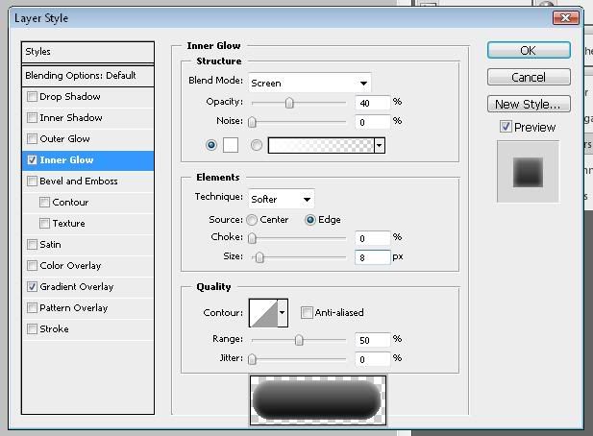Expand the gradient picker arrow
593x436 pixels.
[x=380, y=145]
